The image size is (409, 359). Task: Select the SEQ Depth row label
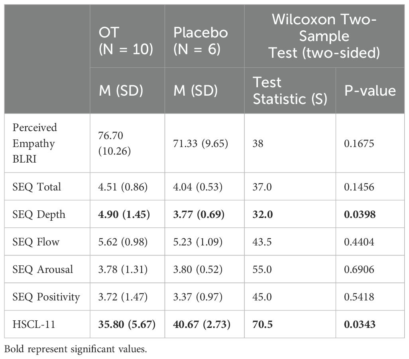[x=39, y=214]
